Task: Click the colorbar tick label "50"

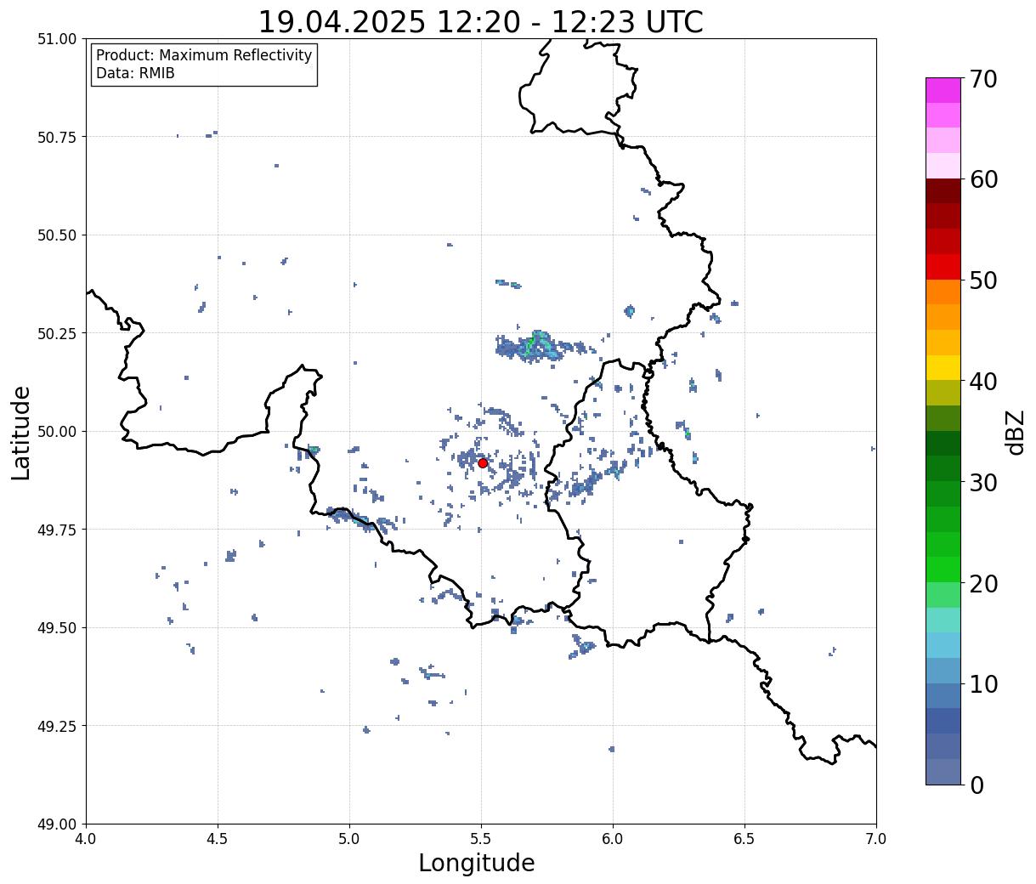Action: [982, 280]
